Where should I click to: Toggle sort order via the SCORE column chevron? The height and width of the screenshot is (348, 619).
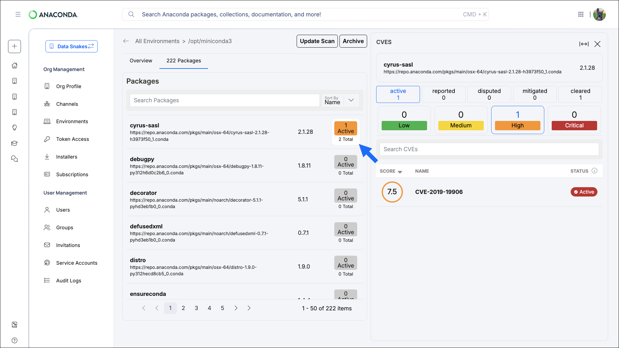point(400,171)
